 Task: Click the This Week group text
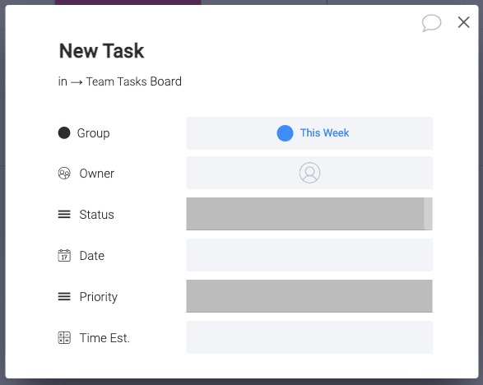click(324, 133)
